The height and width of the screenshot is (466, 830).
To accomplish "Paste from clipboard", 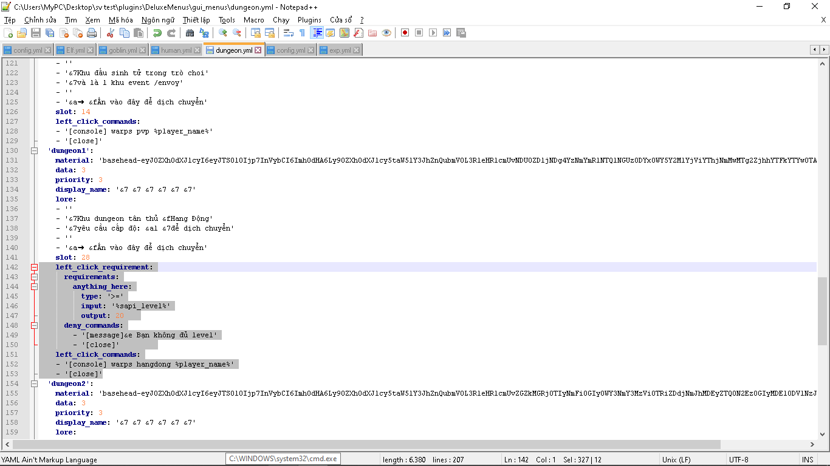I will 139,33.
